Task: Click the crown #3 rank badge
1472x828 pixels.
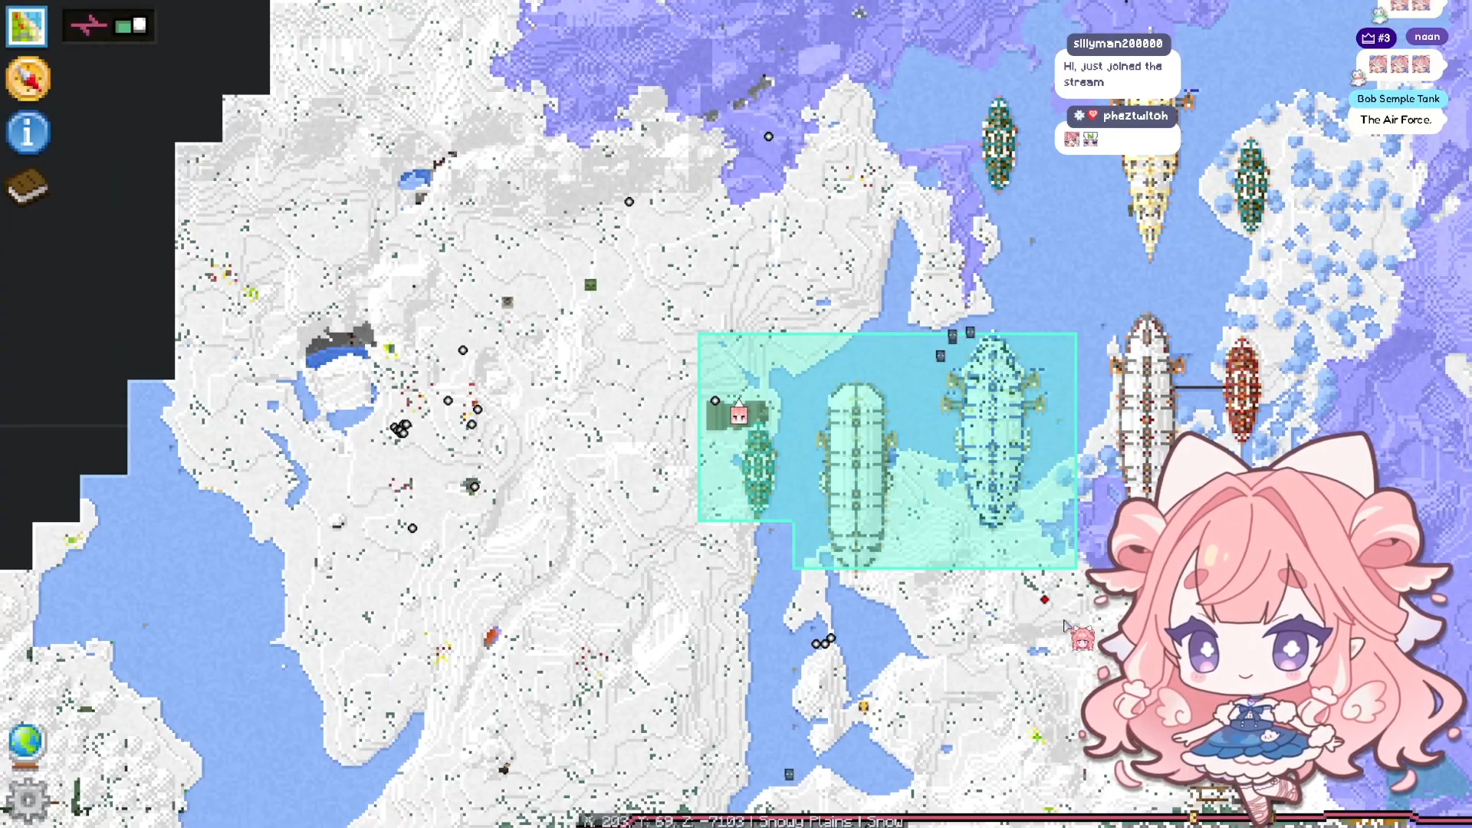Action: [x=1376, y=38]
